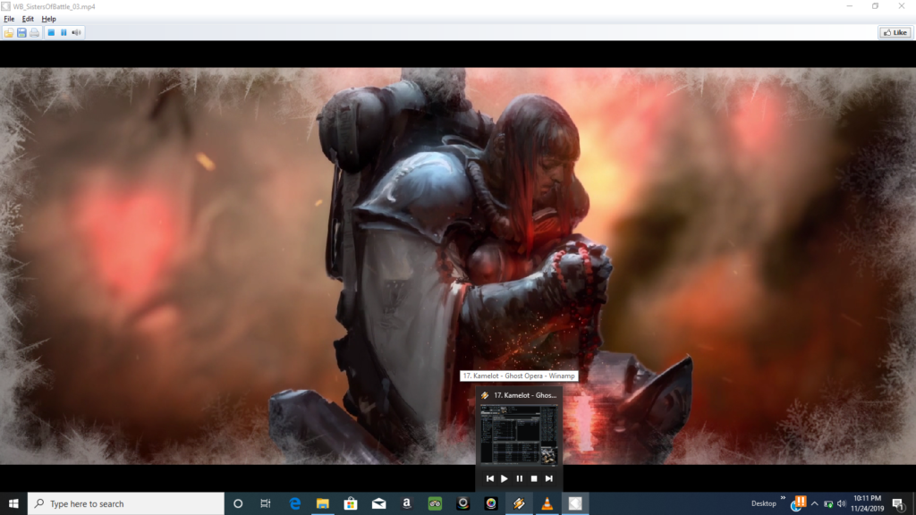
Task: Stop the track in Winamp preview
Action: click(534, 478)
